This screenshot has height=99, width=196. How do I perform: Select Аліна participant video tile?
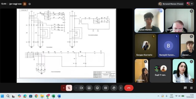click(183, 71)
